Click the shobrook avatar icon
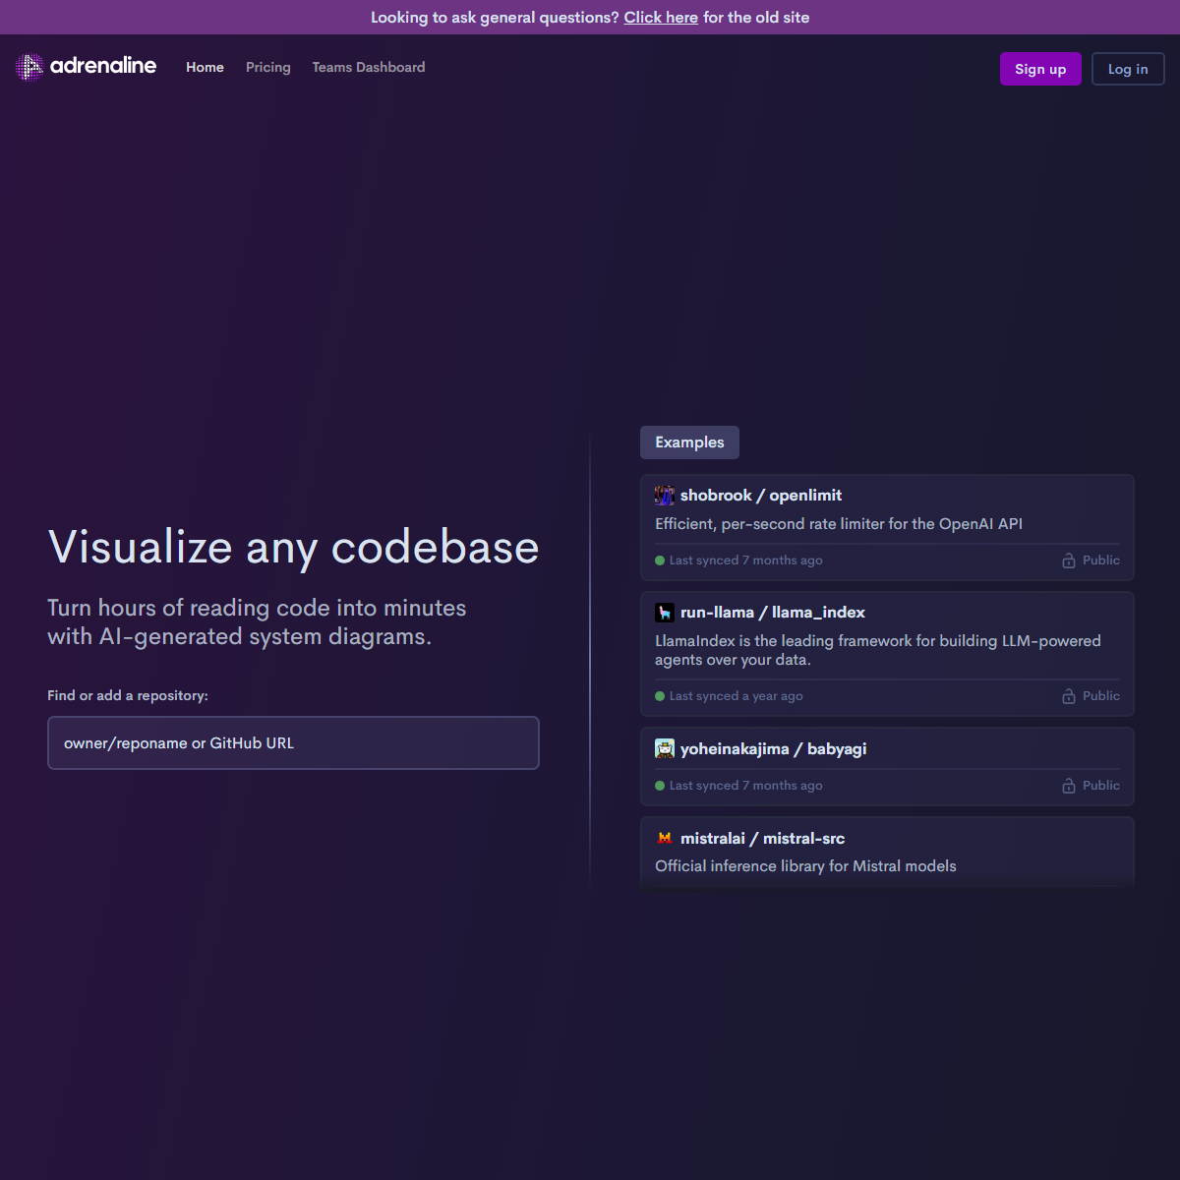Screen dimensions: 1180x1180 click(x=665, y=495)
